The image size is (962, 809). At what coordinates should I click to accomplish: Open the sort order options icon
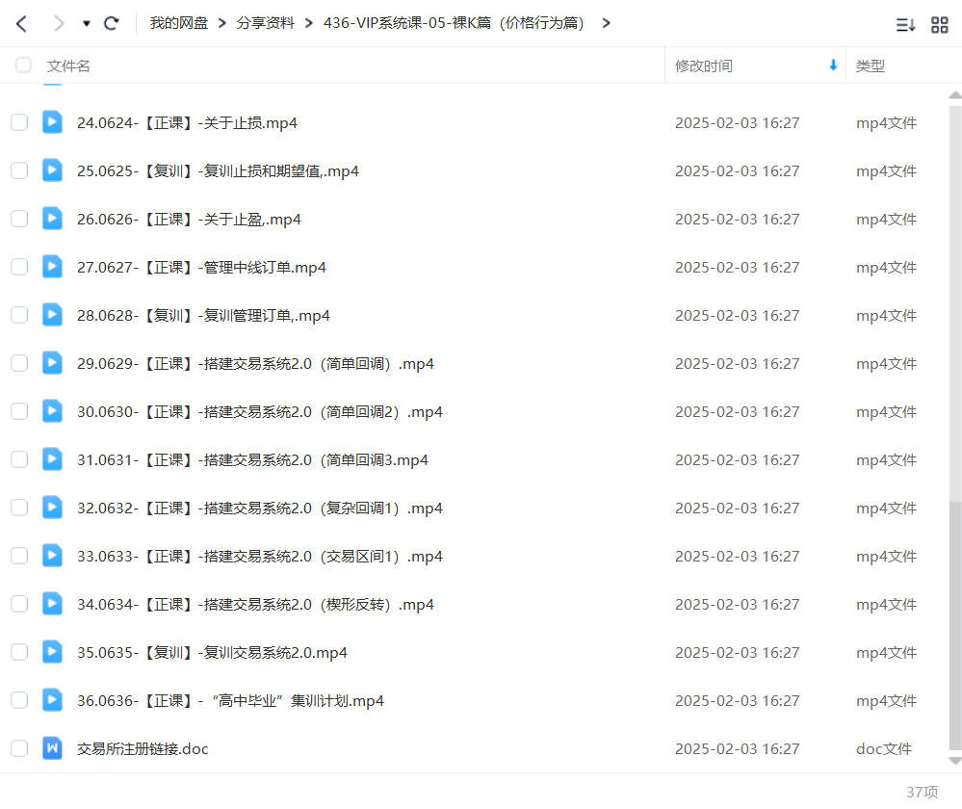905,25
